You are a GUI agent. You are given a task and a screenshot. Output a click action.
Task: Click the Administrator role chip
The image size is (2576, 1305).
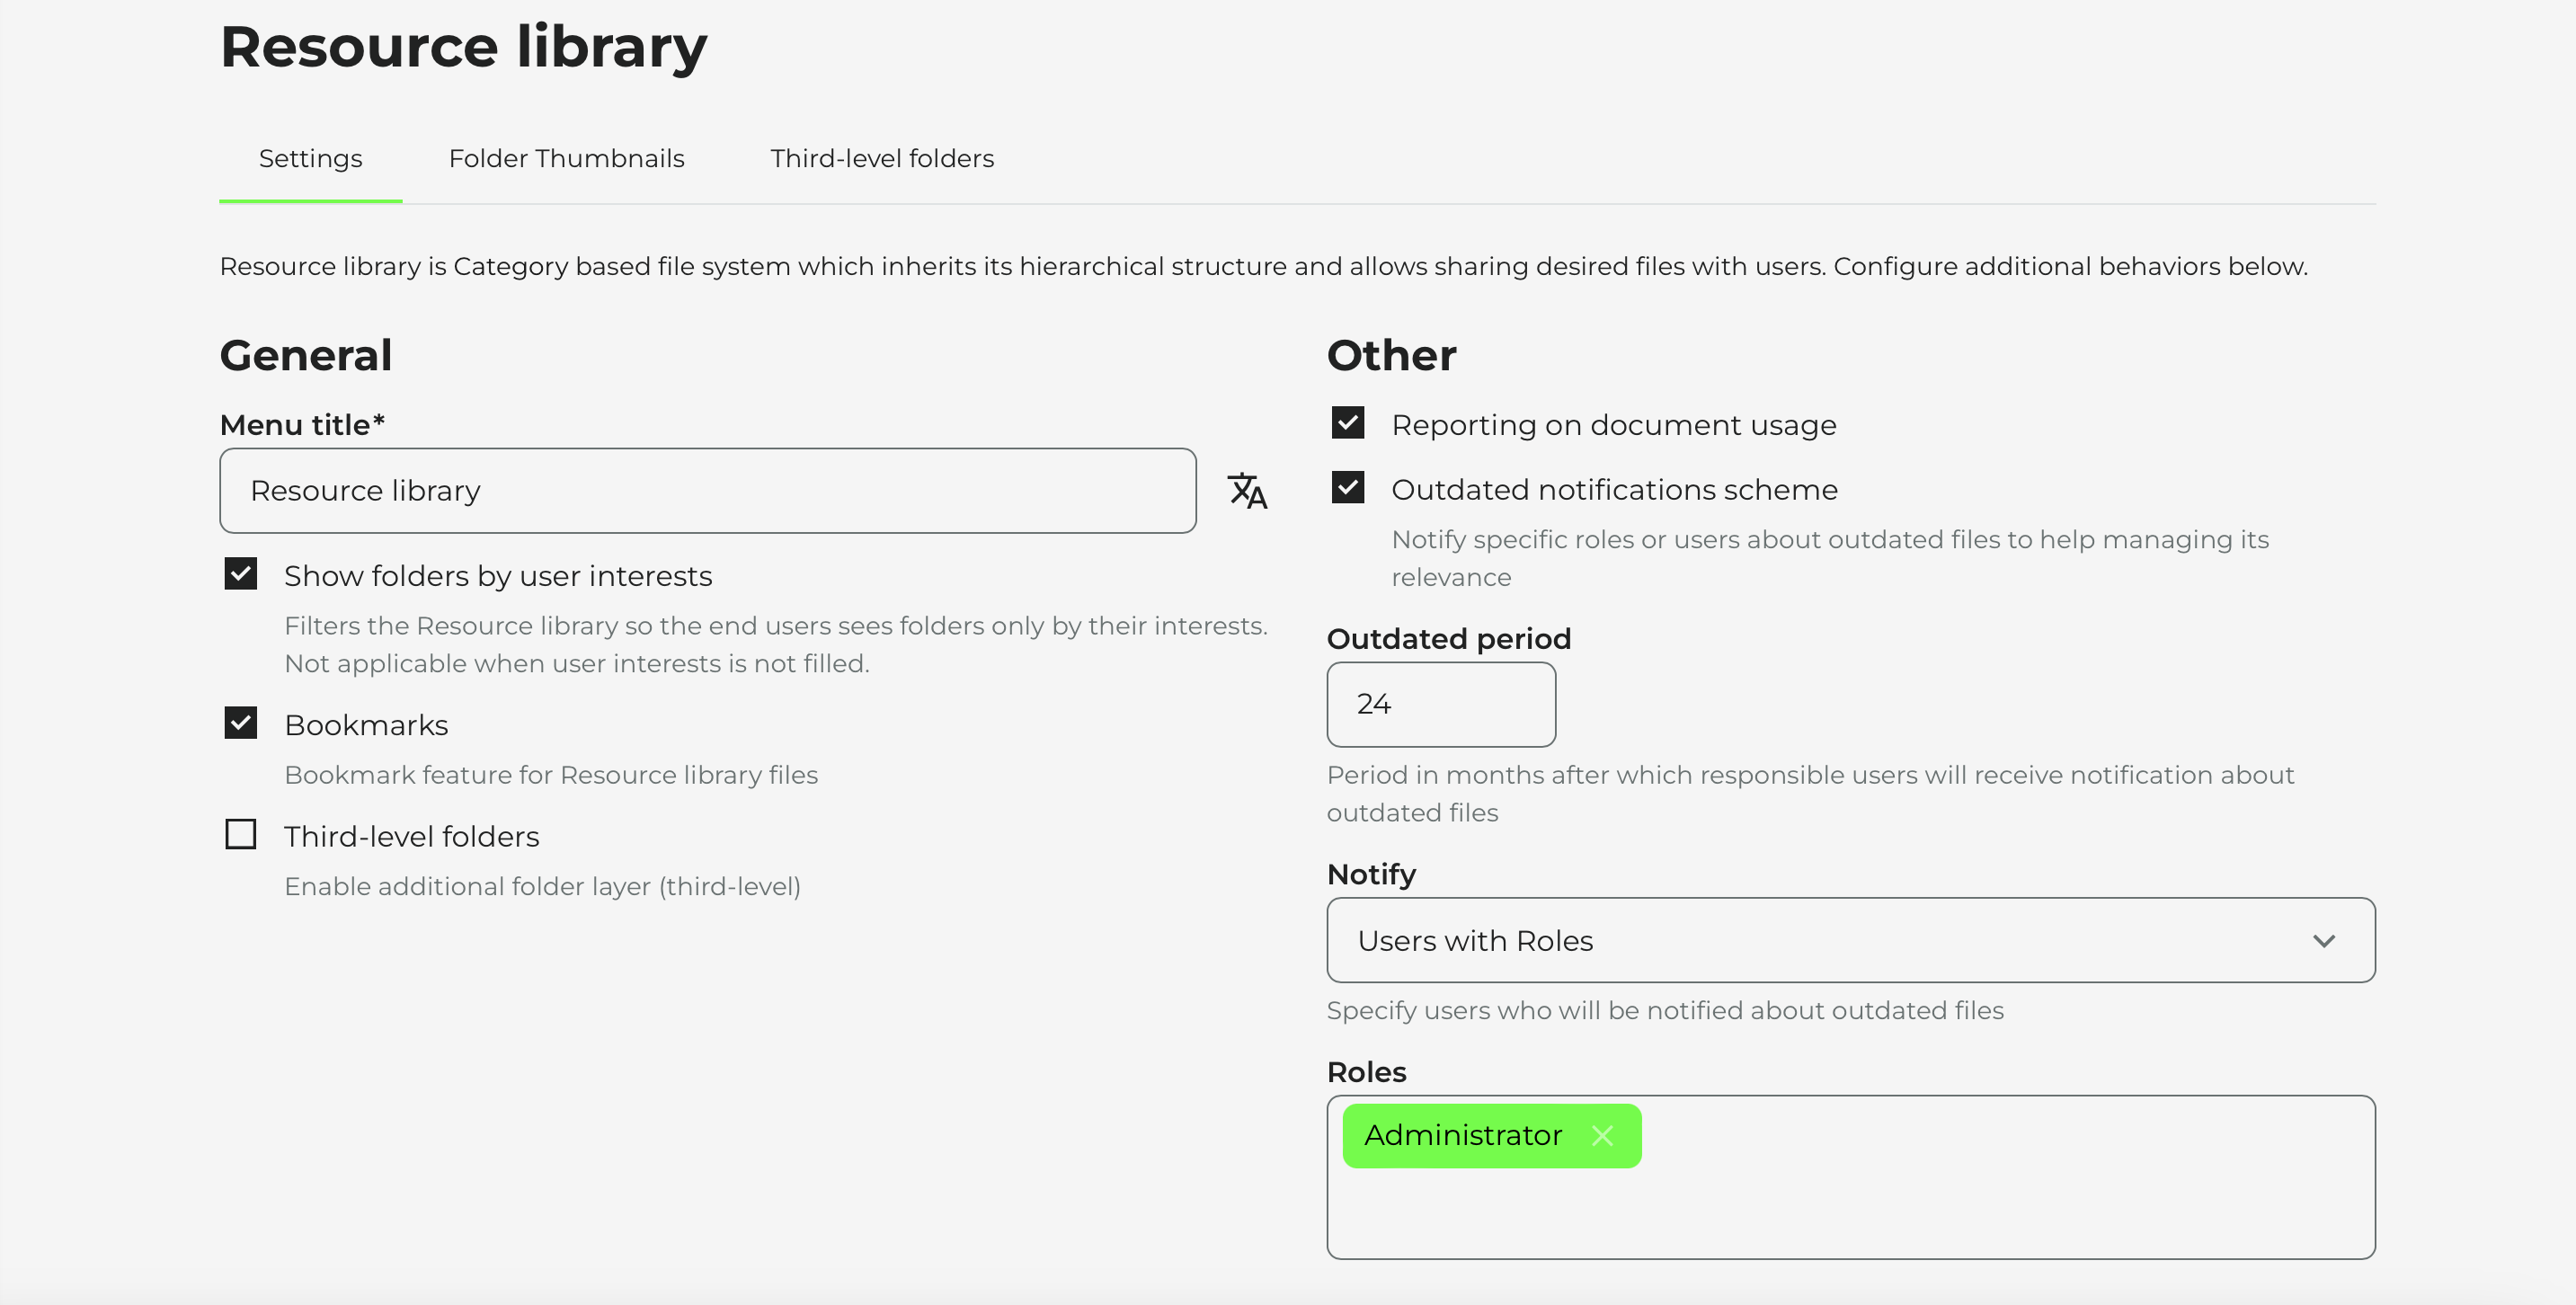coord(1462,1136)
